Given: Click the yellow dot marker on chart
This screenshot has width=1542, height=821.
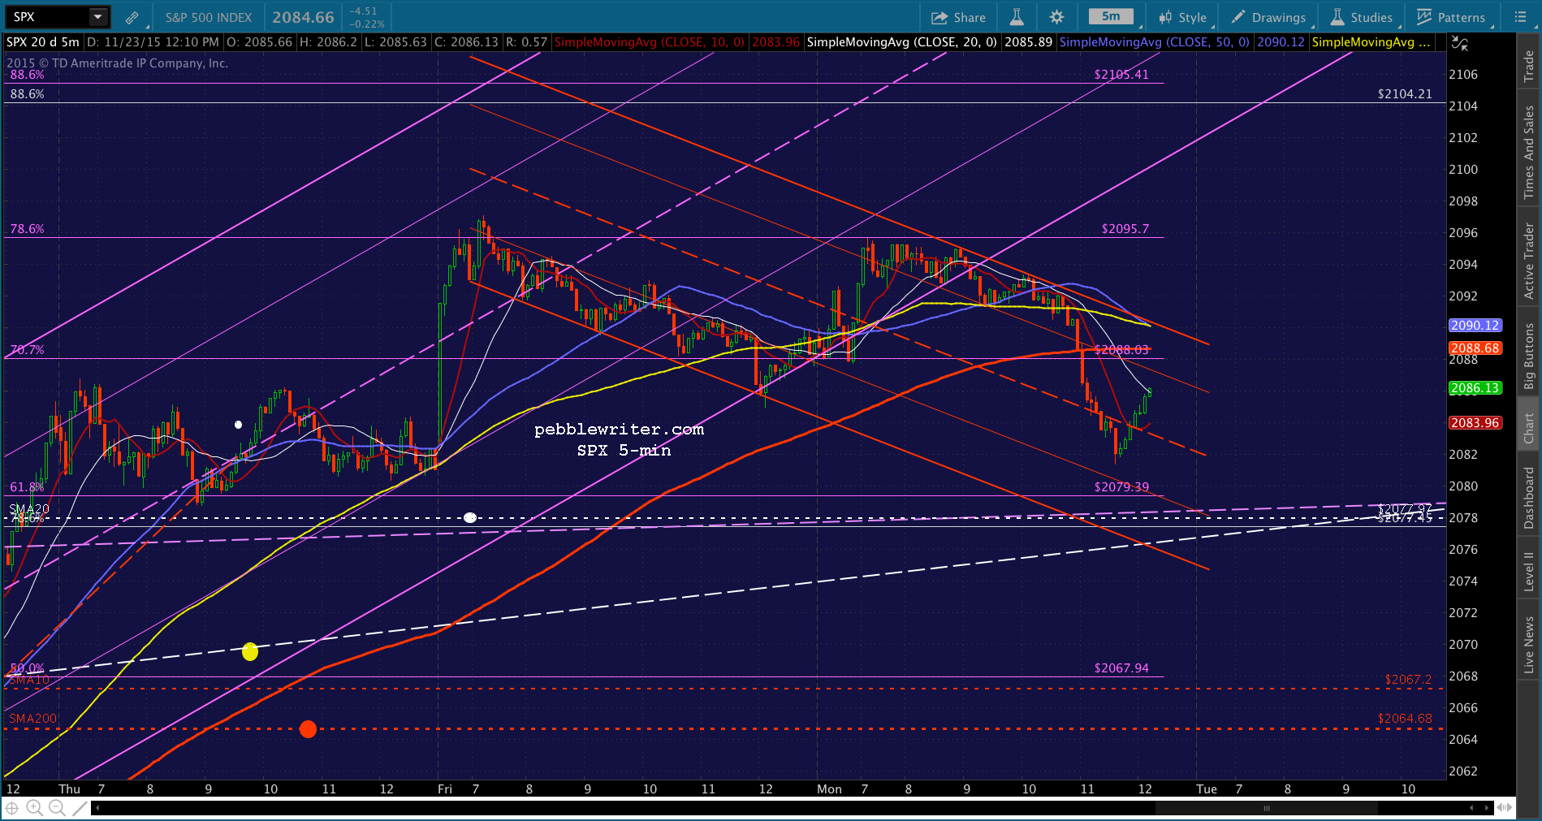Looking at the screenshot, I should 250,651.
